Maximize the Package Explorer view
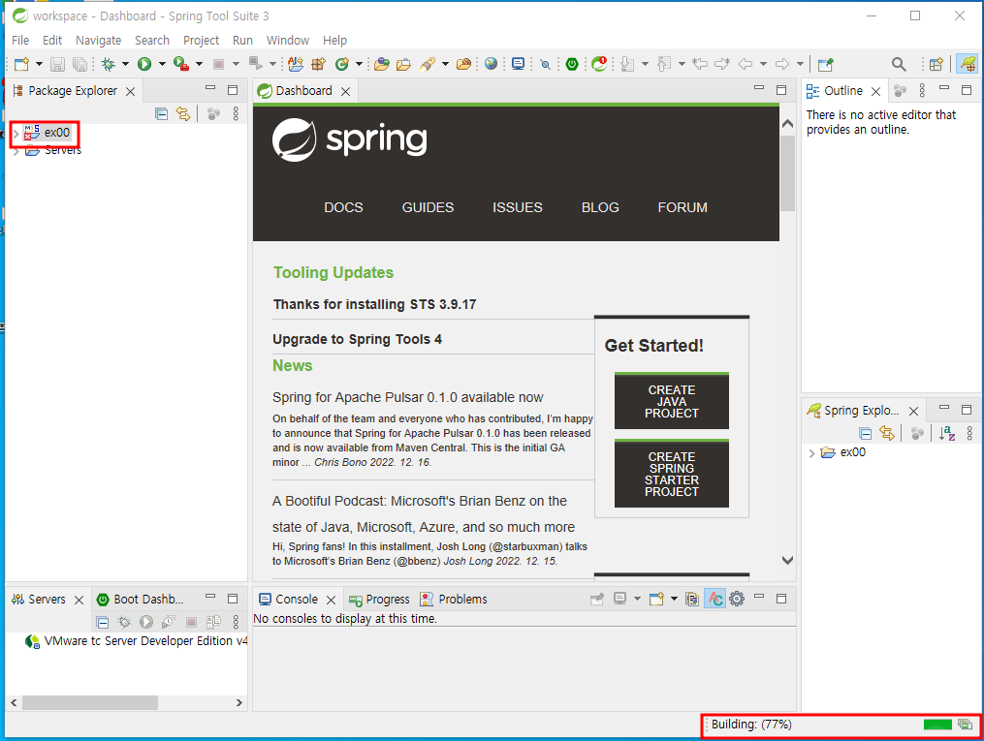Viewport: 984px width, 741px height. coord(233,90)
